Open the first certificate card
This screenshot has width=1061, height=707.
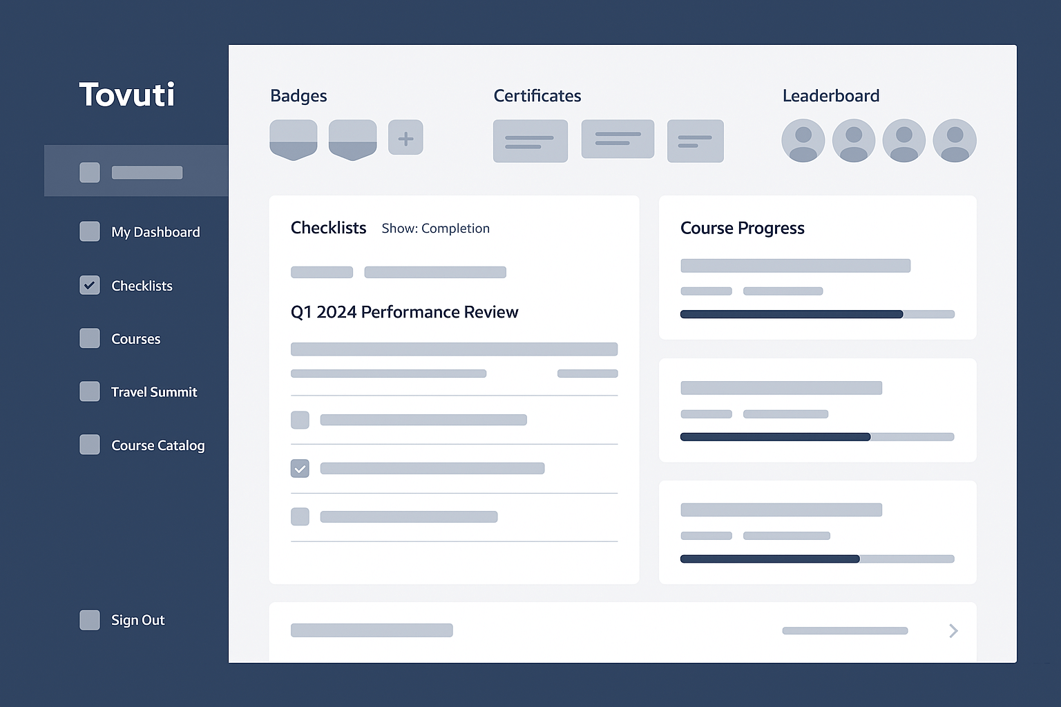point(530,142)
